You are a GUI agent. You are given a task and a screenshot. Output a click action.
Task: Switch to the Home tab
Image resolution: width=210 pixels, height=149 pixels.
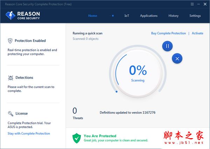[92, 16]
